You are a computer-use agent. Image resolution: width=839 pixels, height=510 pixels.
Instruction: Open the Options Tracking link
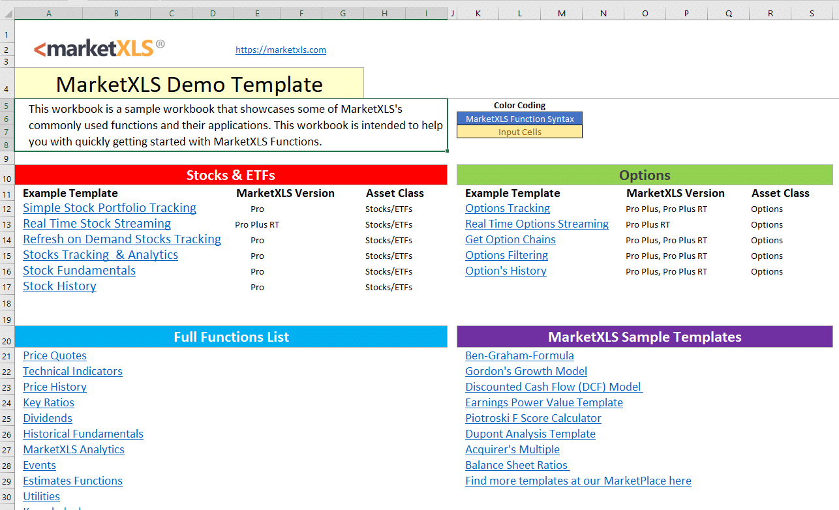coord(508,208)
